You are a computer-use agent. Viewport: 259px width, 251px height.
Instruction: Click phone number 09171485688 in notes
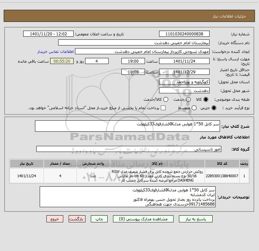201,204
